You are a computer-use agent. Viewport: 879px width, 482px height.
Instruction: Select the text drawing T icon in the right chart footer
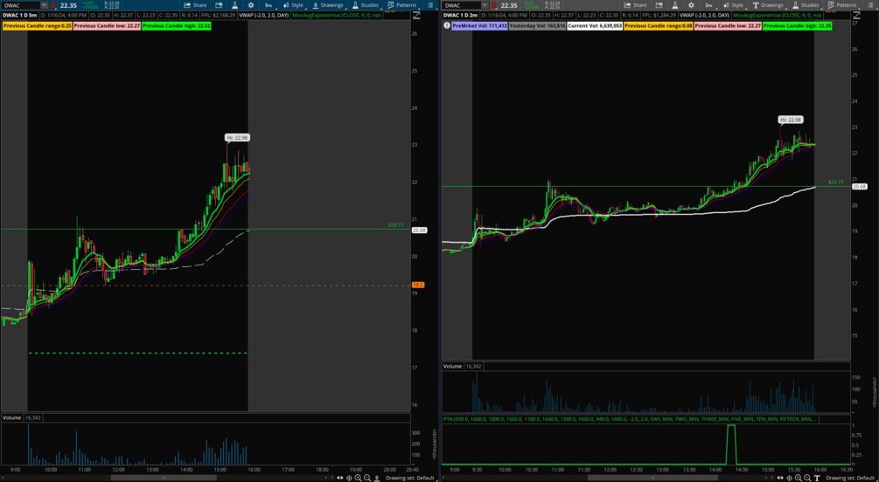[817, 478]
